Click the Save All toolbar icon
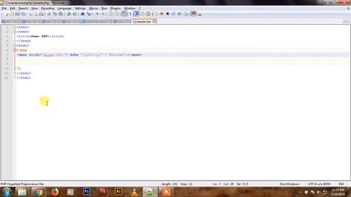351x197 pixels. (23, 14)
